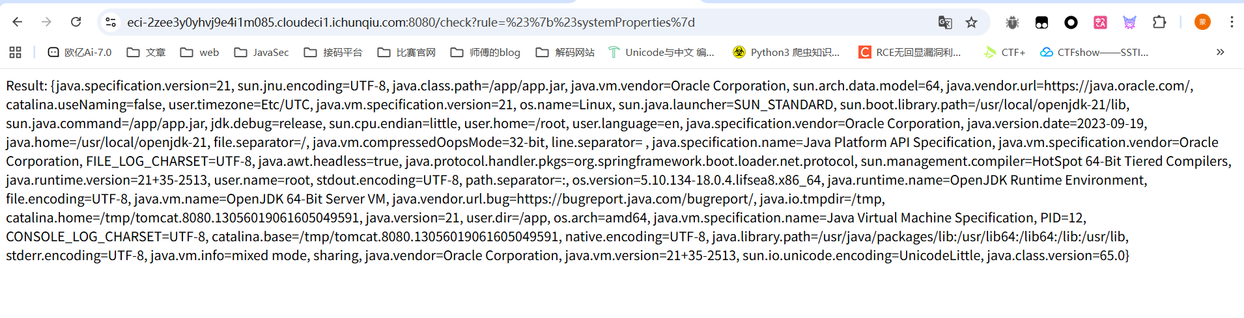Open the CTF+ bookmark
Image resolution: width=1244 pixels, height=318 pixels.
[1004, 52]
